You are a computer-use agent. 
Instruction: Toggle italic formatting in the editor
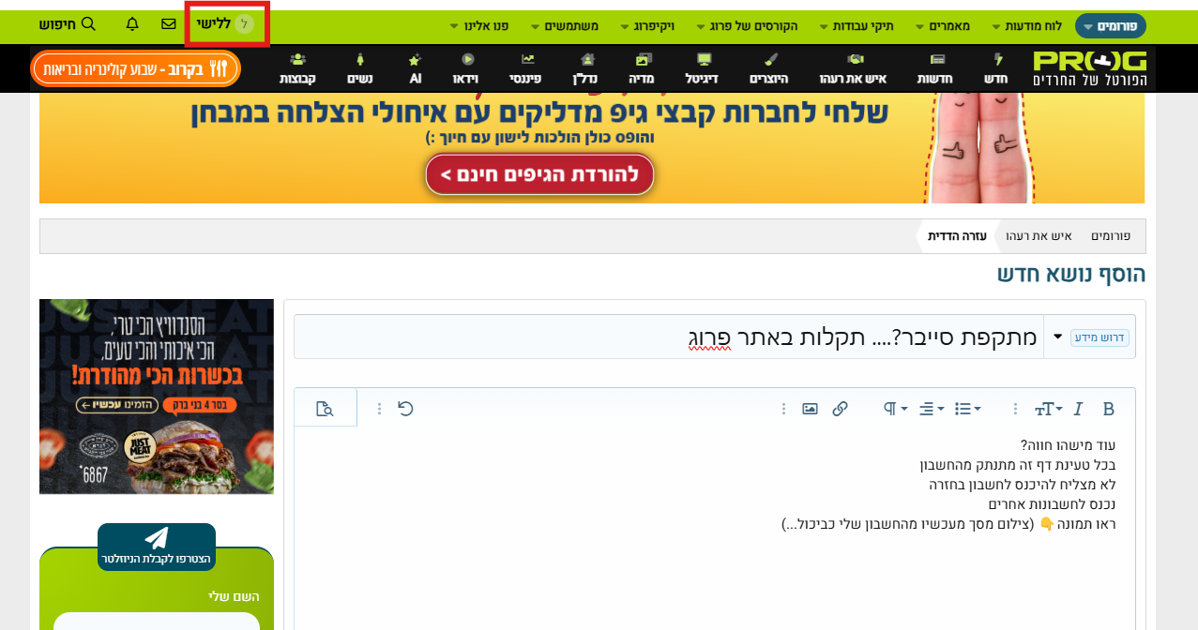[x=1077, y=409]
